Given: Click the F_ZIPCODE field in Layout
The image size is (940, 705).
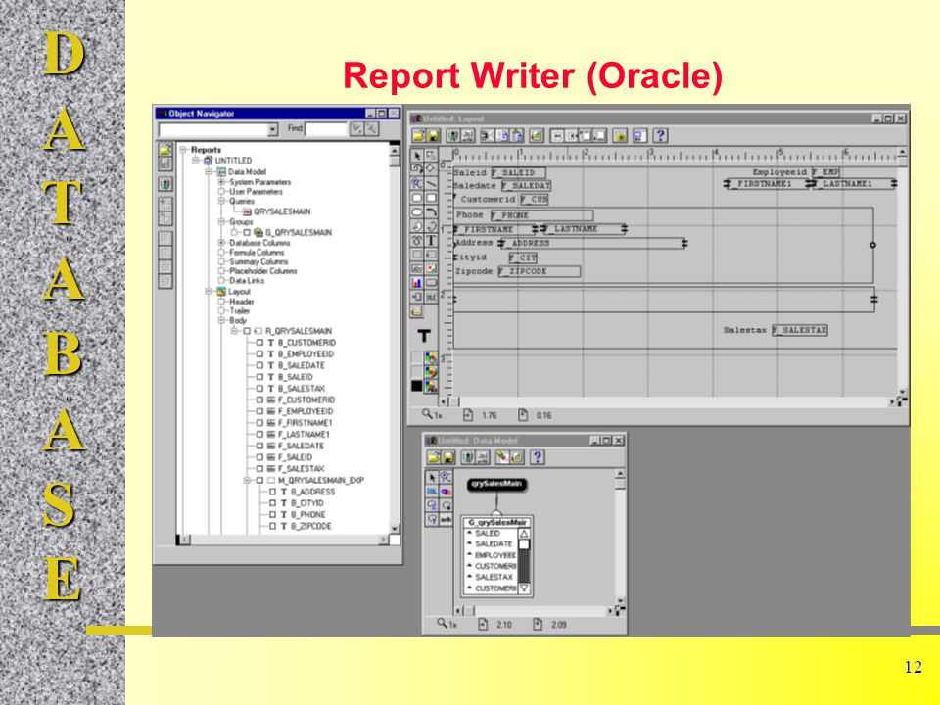Looking at the screenshot, I should (539, 271).
